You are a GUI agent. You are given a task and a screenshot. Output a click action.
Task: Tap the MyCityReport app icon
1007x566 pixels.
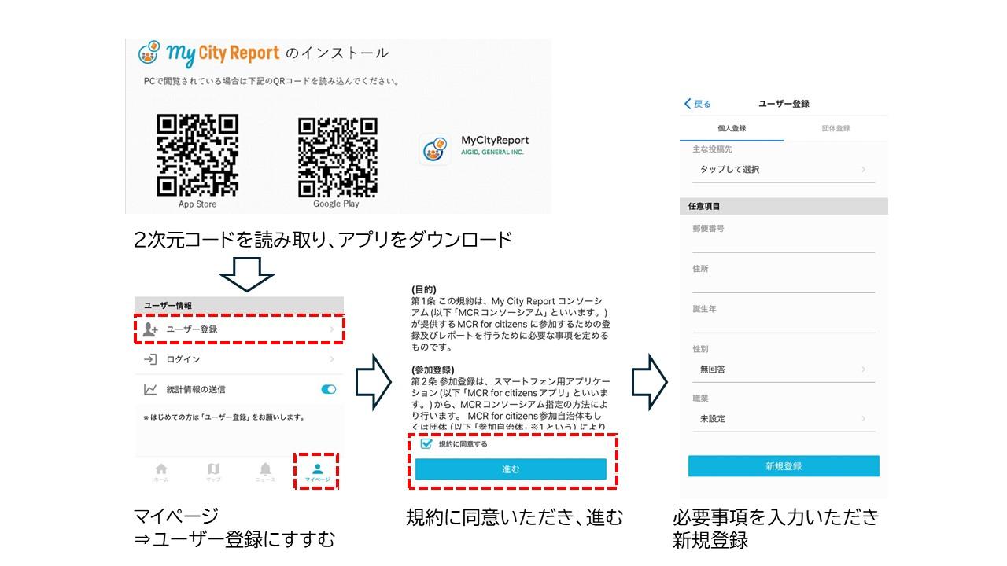[435, 149]
